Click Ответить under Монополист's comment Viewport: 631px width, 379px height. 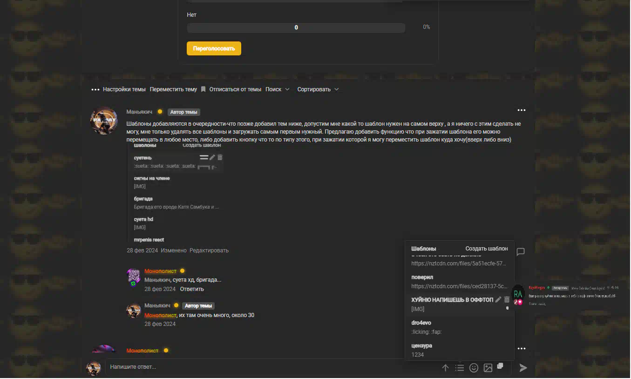coord(192,289)
